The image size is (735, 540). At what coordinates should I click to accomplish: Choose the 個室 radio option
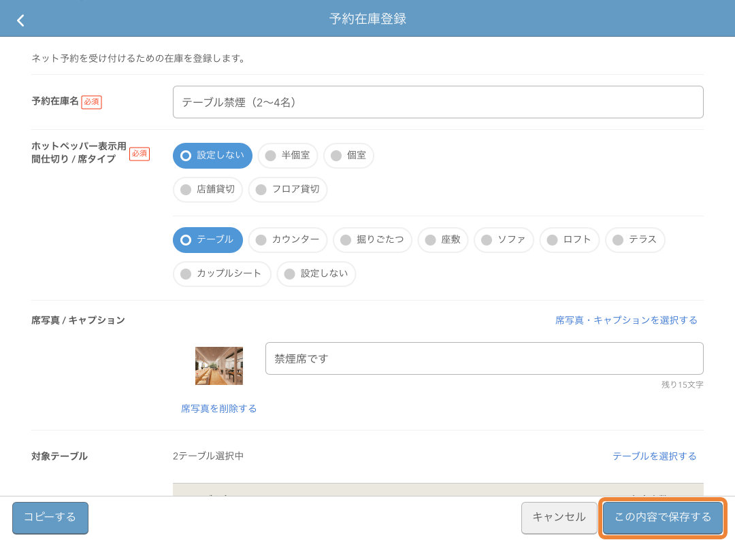tap(348, 156)
